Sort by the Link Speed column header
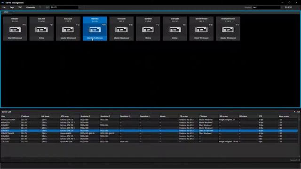Image resolution: width=301 pixels, height=169 pixels. 49,116
